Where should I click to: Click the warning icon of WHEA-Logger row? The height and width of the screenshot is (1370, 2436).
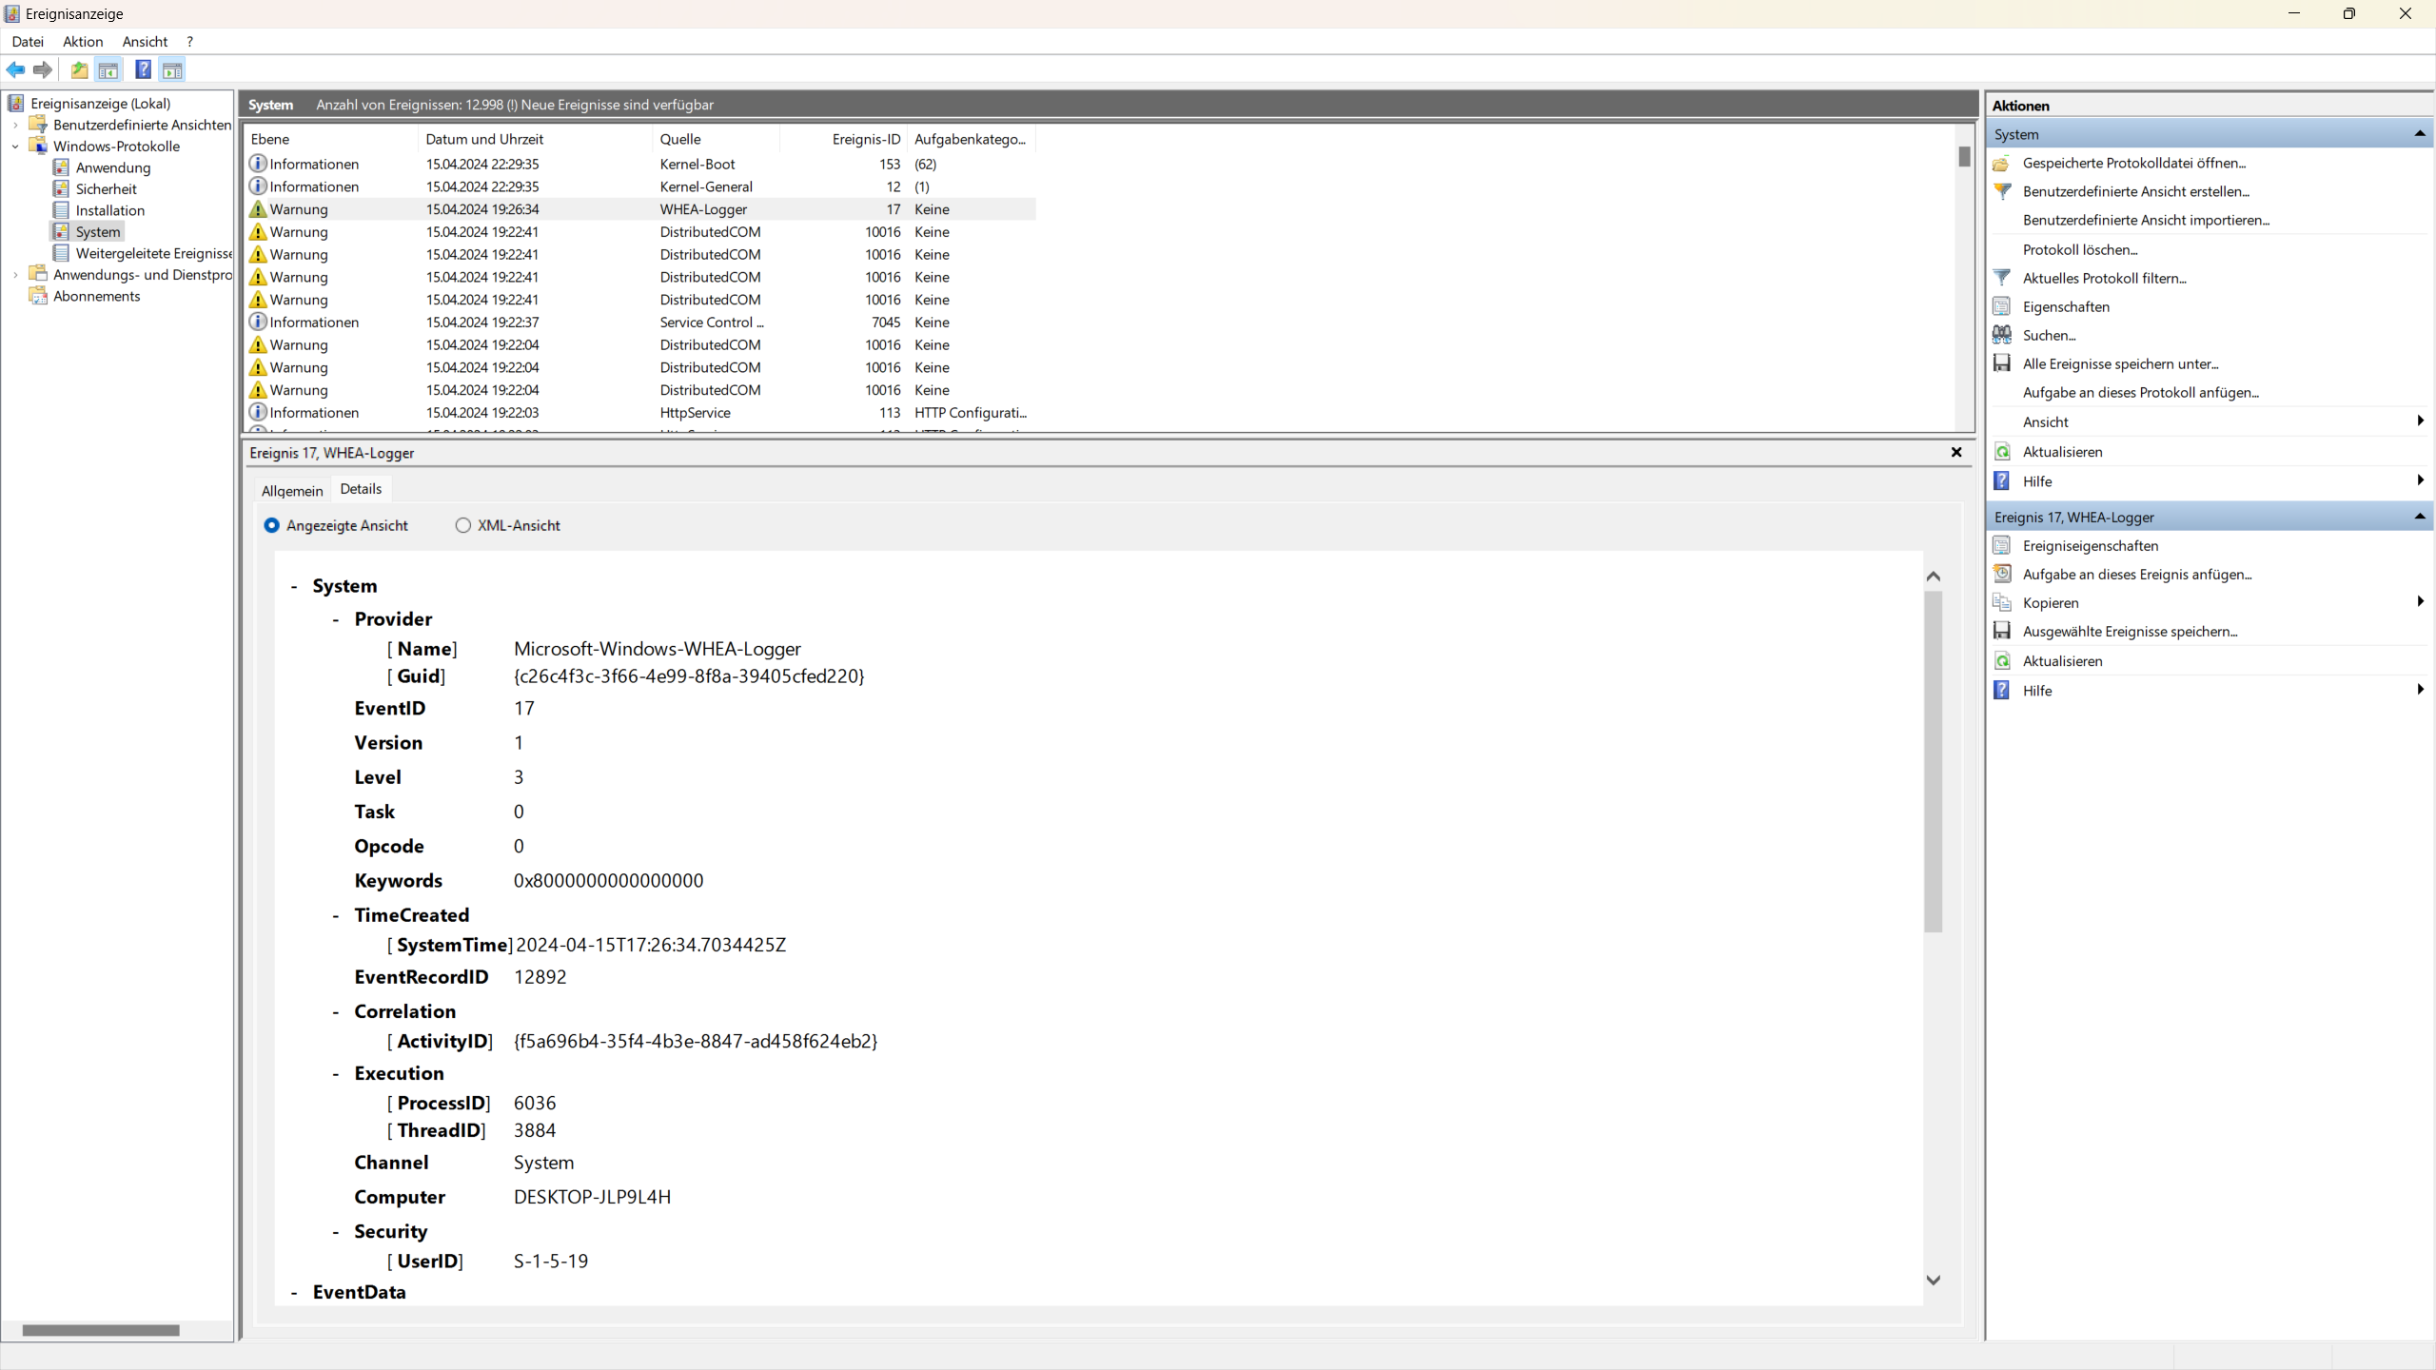(x=258, y=209)
